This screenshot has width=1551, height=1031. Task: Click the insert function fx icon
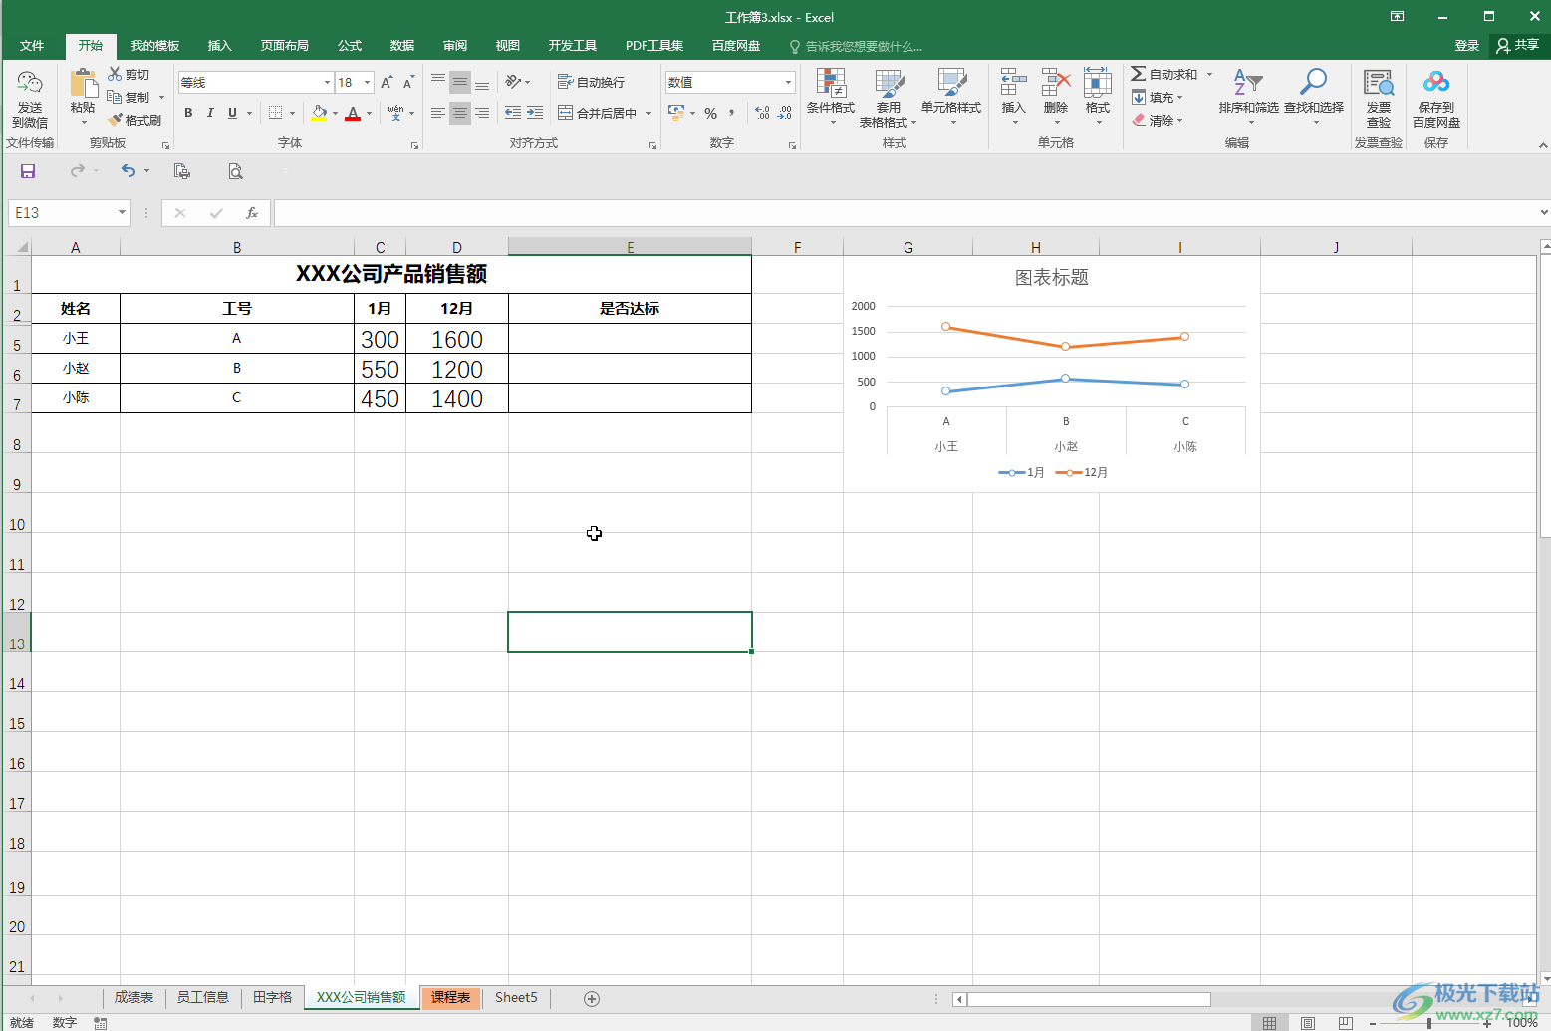tap(252, 213)
